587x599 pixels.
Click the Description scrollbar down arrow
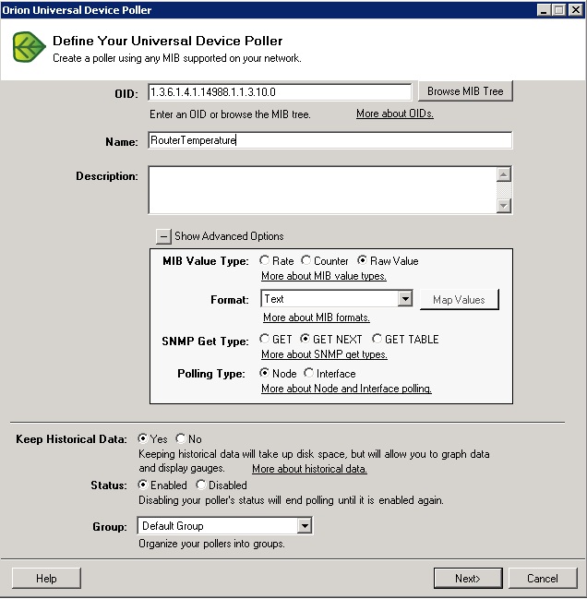[504, 206]
